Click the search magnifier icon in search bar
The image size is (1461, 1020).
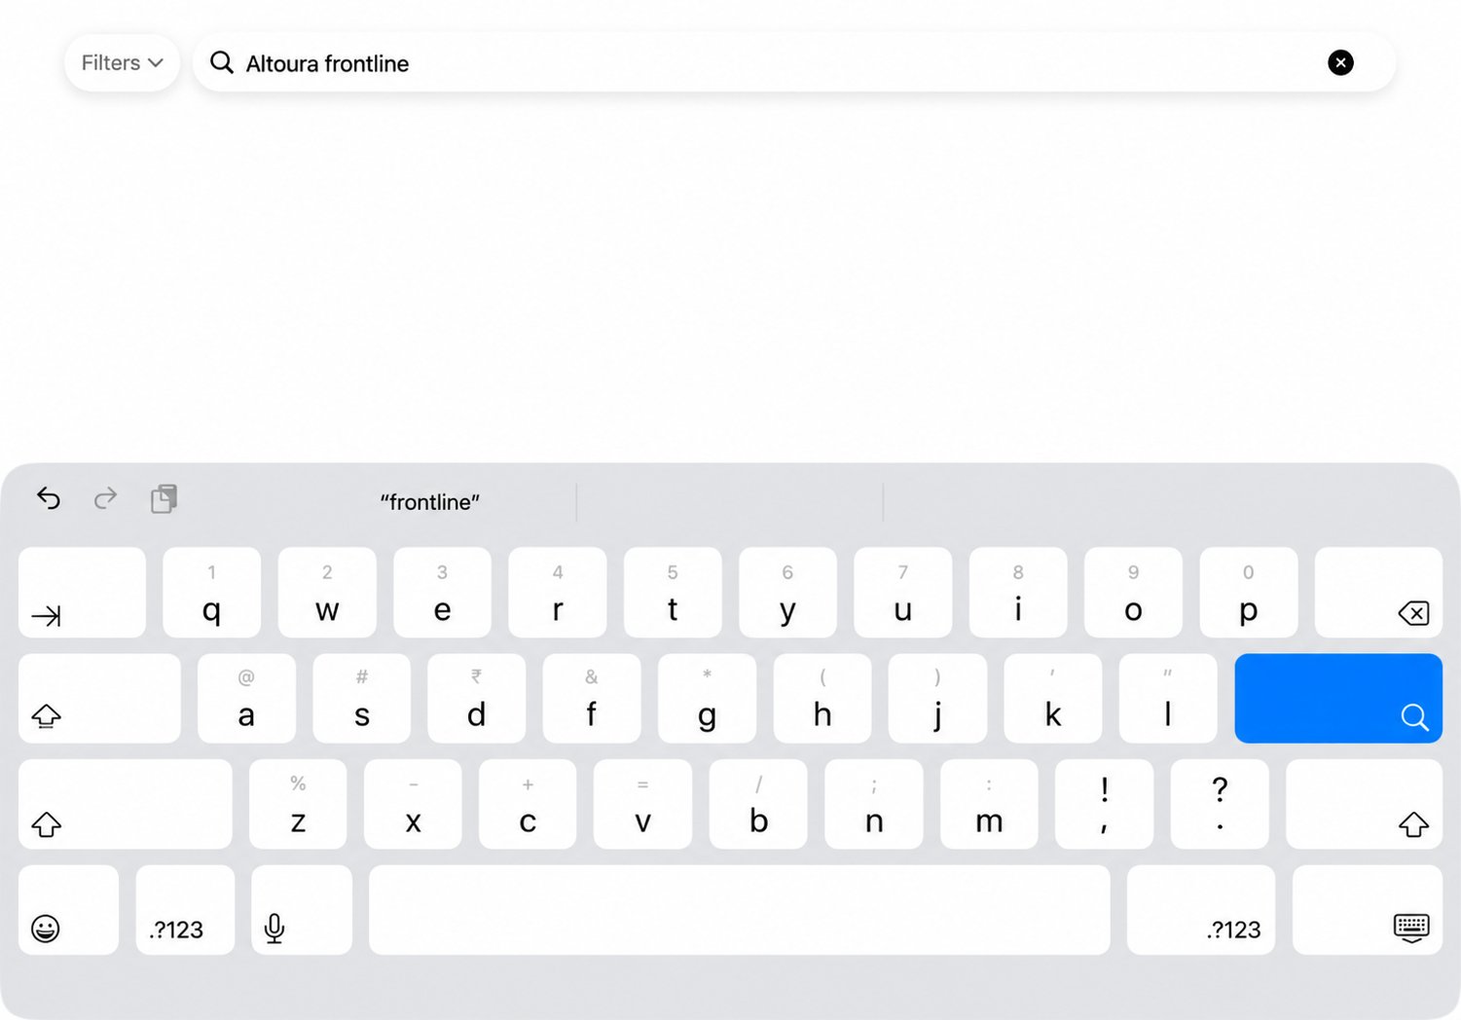pos(222,63)
